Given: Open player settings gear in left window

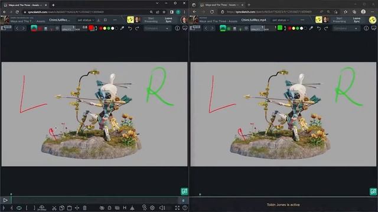Looking at the screenshot, I should (x=152, y=208).
